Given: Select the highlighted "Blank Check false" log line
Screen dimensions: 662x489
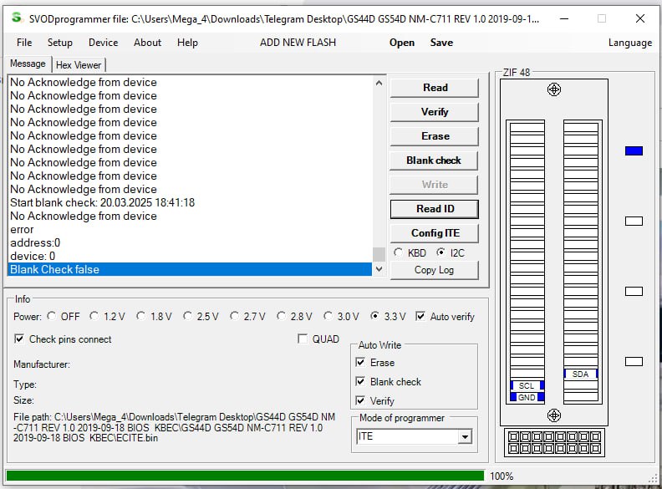Looking at the screenshot, I should pyautogui.click(x=189, y=269).
